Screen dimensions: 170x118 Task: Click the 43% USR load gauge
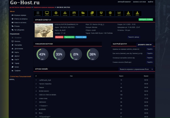coord(42,54)
